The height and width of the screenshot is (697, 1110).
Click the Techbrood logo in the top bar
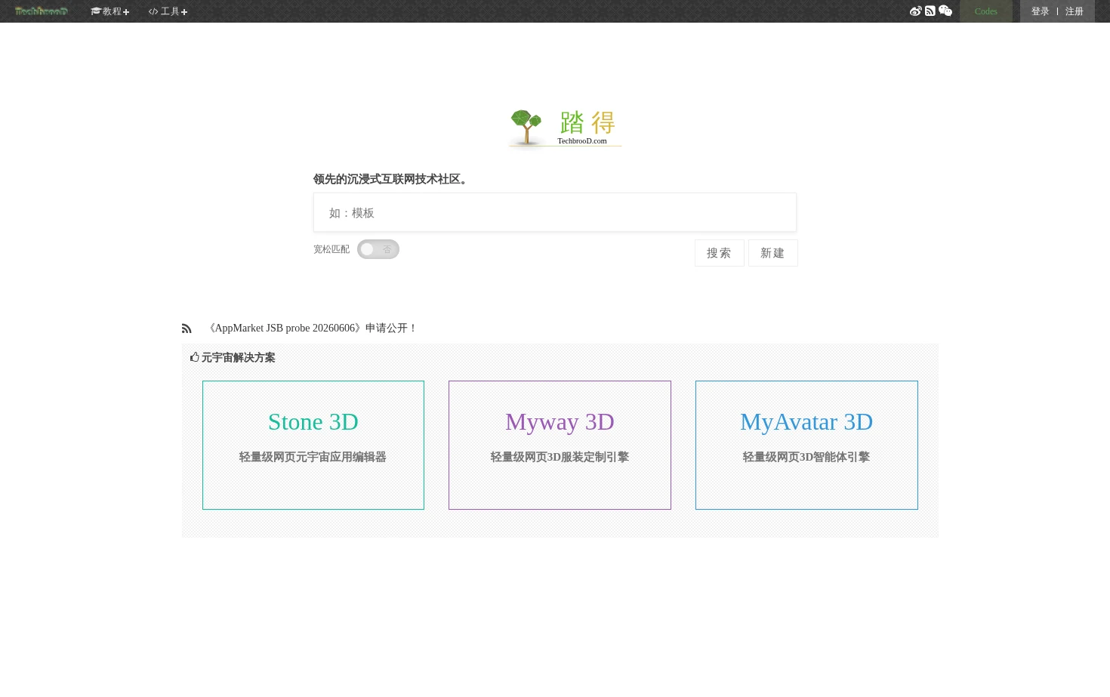click(42, 11)
